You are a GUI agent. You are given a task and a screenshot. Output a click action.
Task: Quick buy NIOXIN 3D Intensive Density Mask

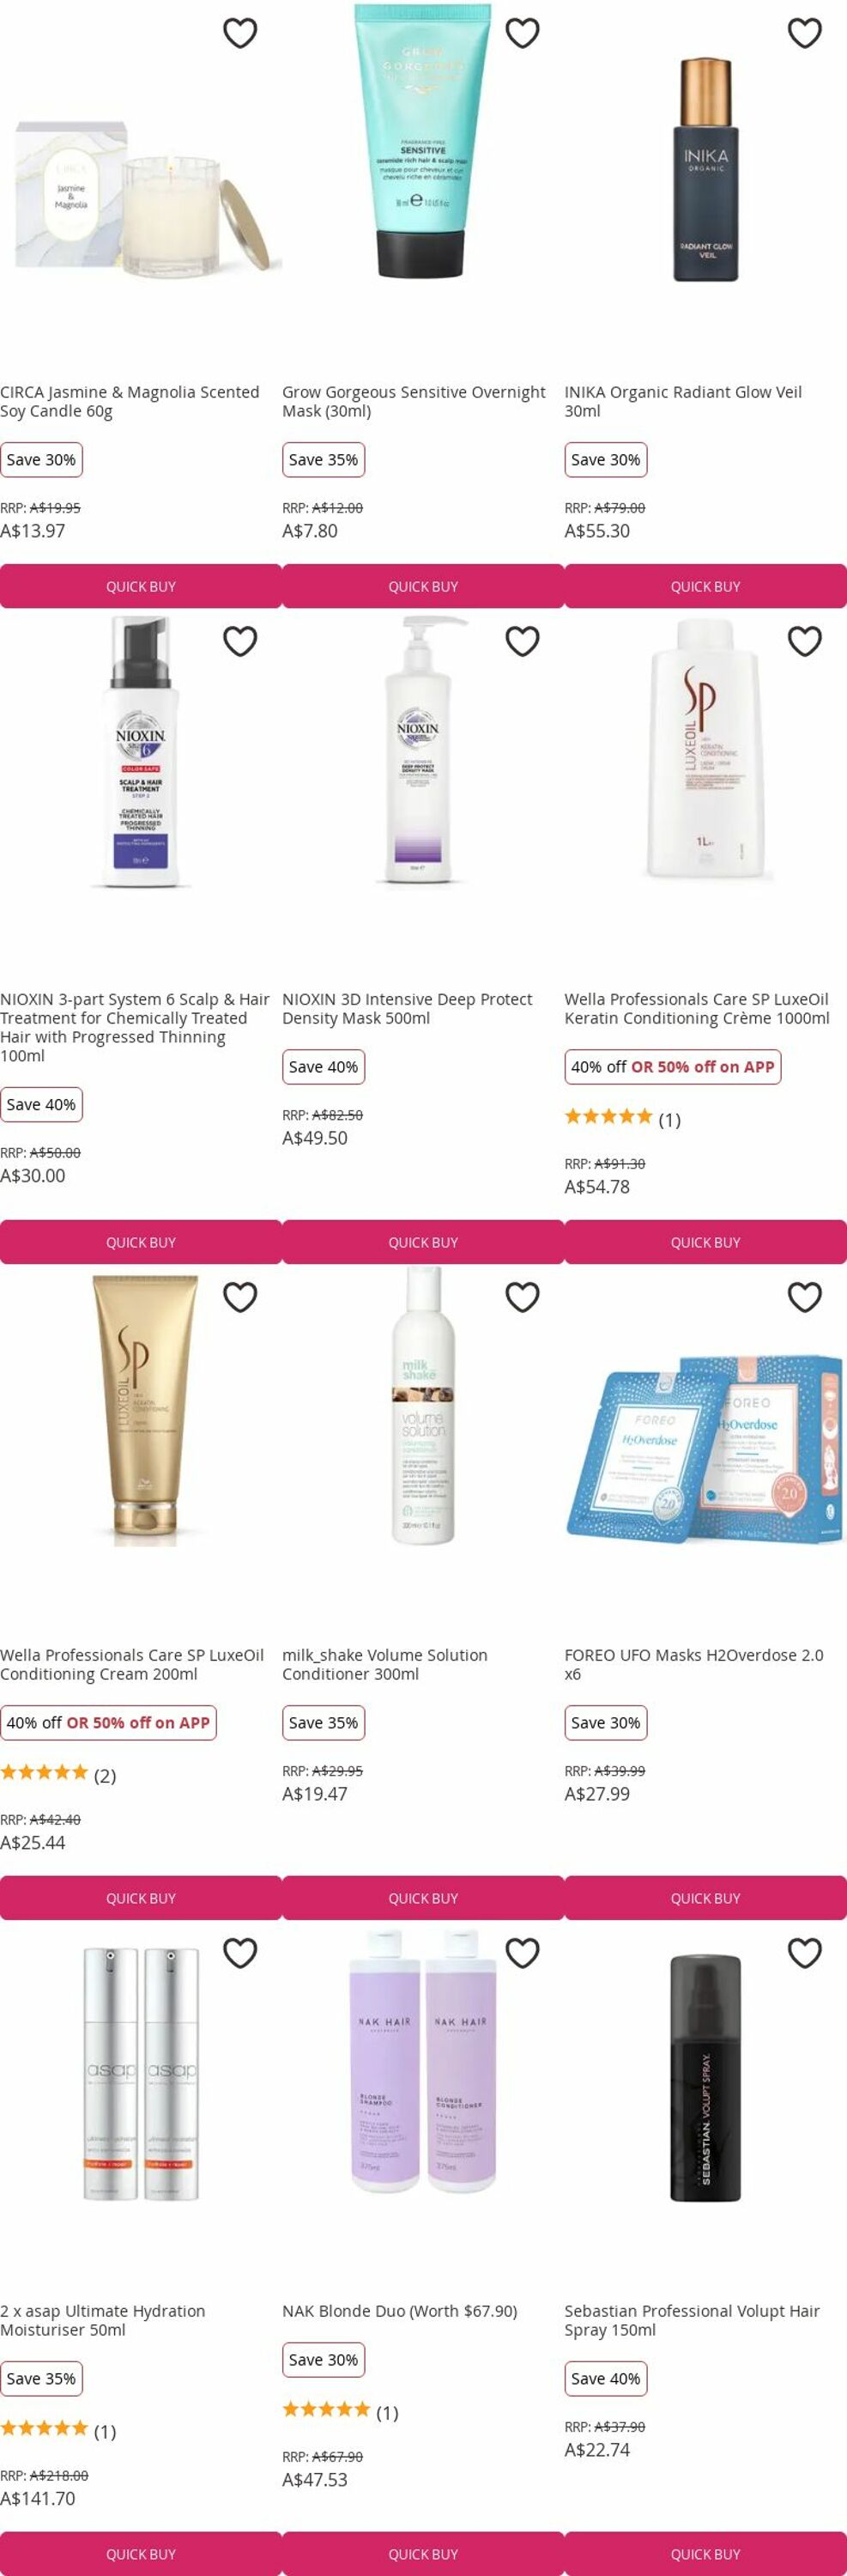pos(424,1242)
